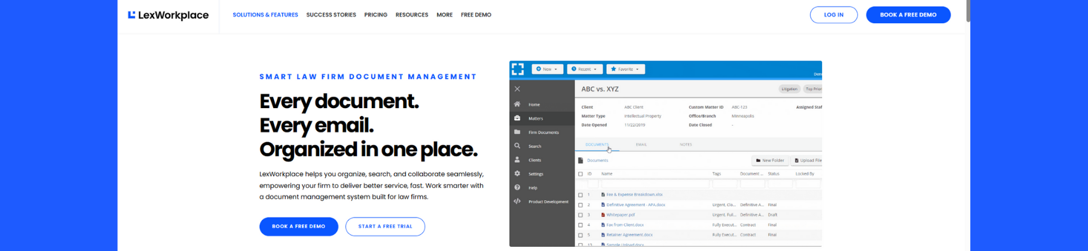Click the page's vertical scrollbar thumb

tap(968, 11)
